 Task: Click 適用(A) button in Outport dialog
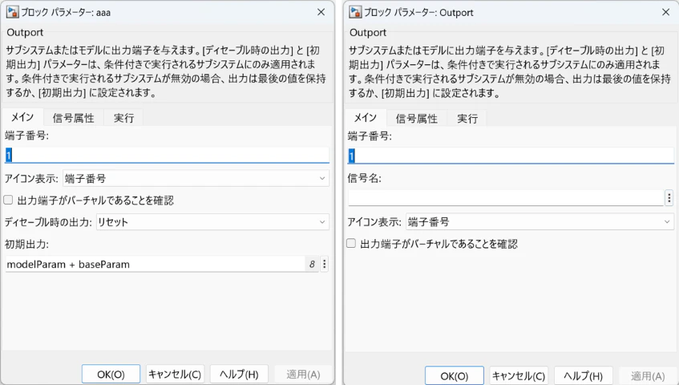(648, 376)
